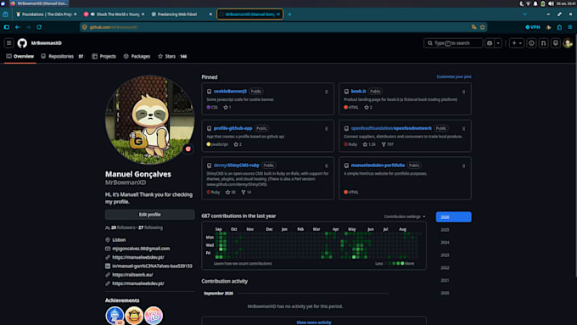The width and height of the screenshot is (577, 325).
Task: Open the openfoodfoundation/openfoodnetwork repository
Action: coord(391,128)
